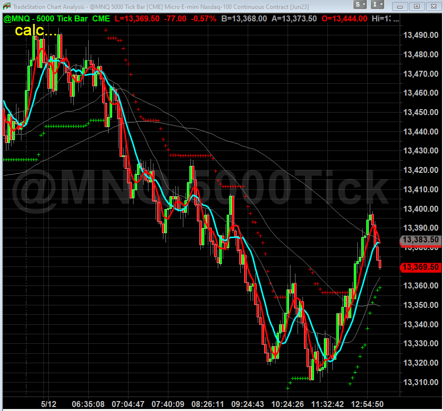
Task: Click the 13,400.00 price axis label
Action: (x=421, y=208)
